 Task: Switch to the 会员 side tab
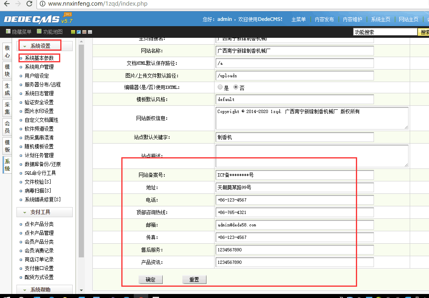pyautogui.click(x=7, y=127)
